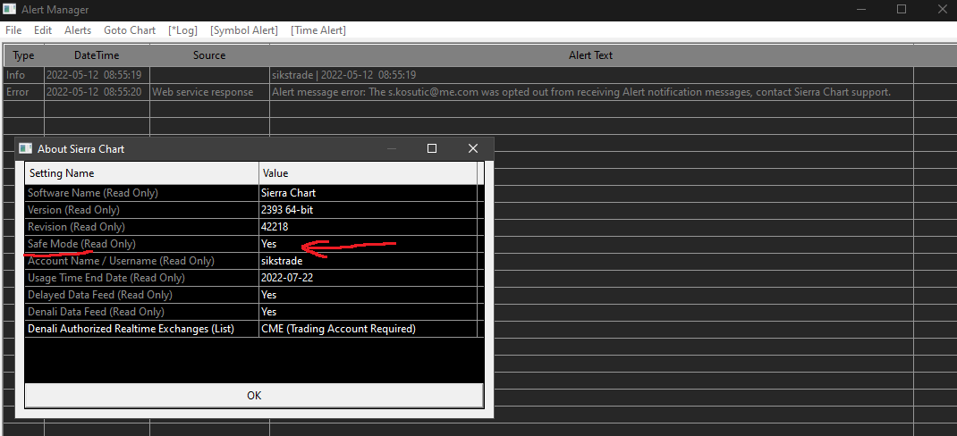Click the Denali Data Feed 'Yes' value
Viewport: 957px width, 436px height.
[x=368, y=312]
